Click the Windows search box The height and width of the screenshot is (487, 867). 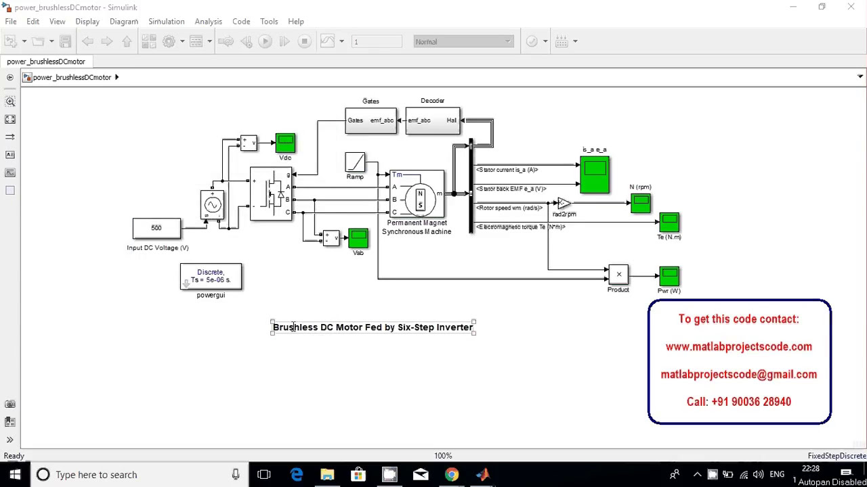(140, 475)
